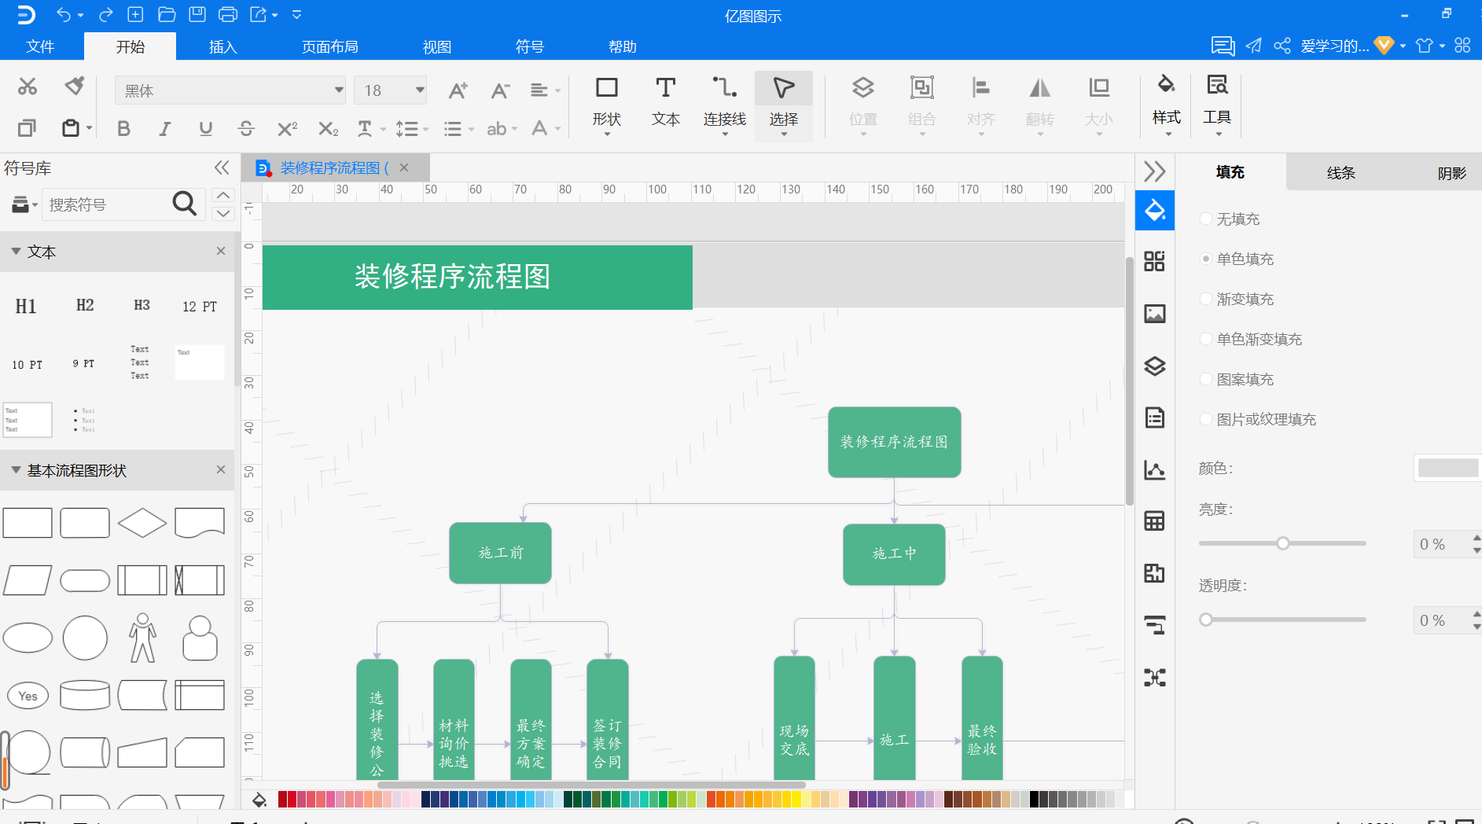Image resolution: width=1482 pixels, height=824 pixels.
Task: Click the Print icon in title bar
Action: pos(228,14)
